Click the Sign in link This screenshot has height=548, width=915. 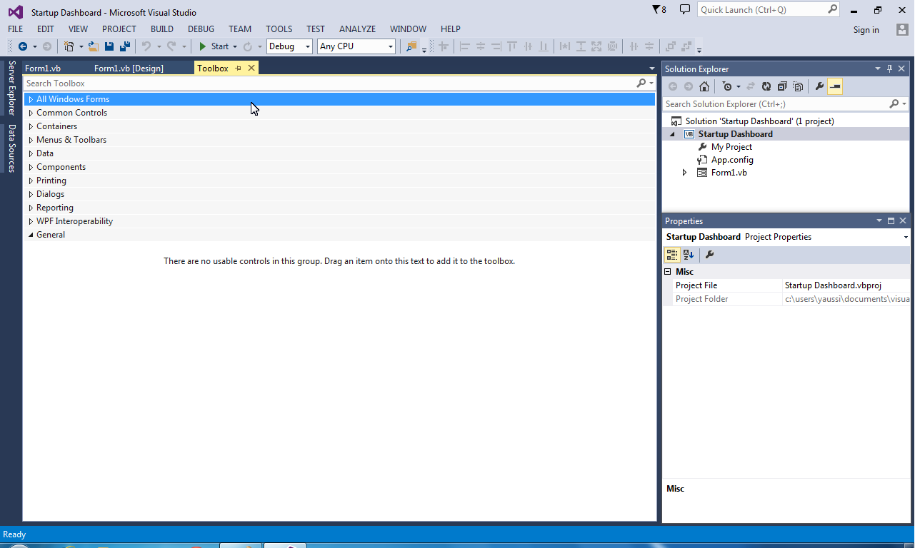pos(866,30)
